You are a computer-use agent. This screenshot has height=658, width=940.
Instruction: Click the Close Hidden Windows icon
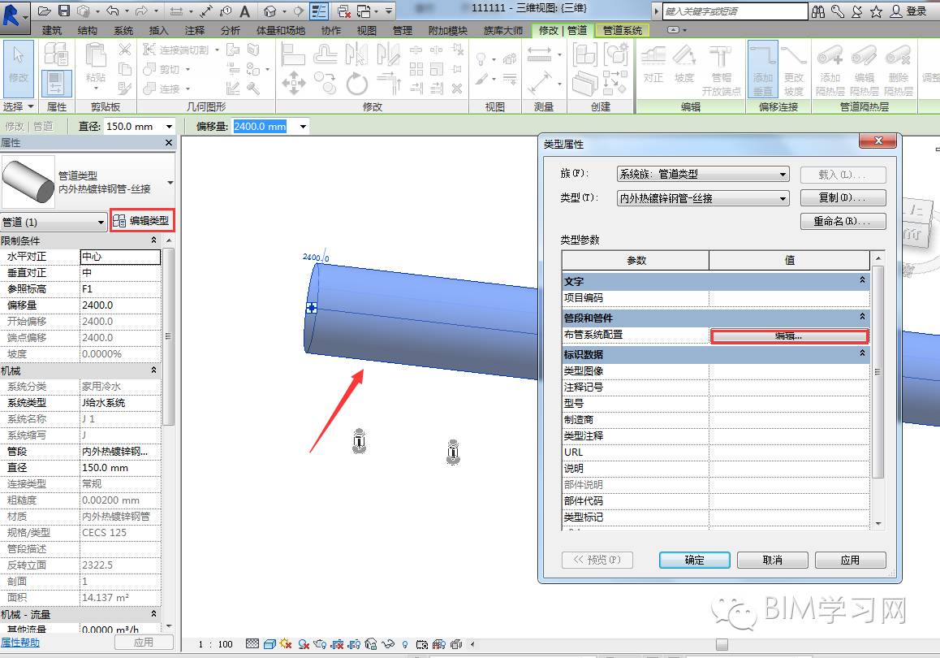point(343,11)
